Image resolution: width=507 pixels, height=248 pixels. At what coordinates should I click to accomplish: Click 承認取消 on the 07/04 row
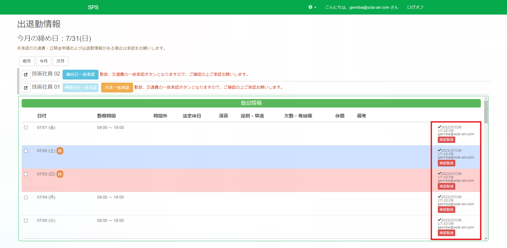pos(446,210)
